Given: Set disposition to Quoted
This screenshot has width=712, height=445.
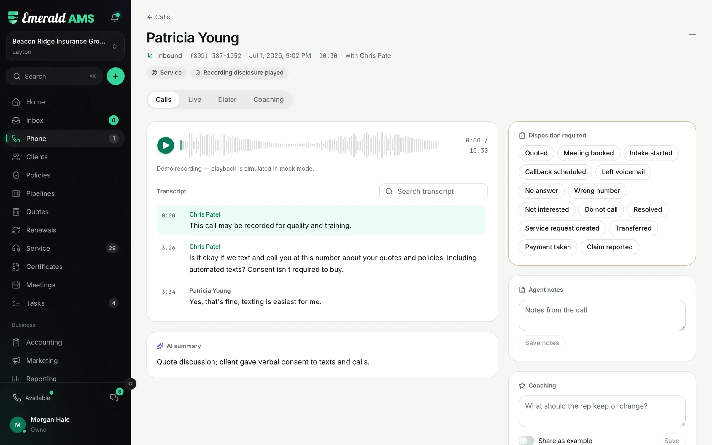Looking at the screenshot, I should (x=536, y=153).
